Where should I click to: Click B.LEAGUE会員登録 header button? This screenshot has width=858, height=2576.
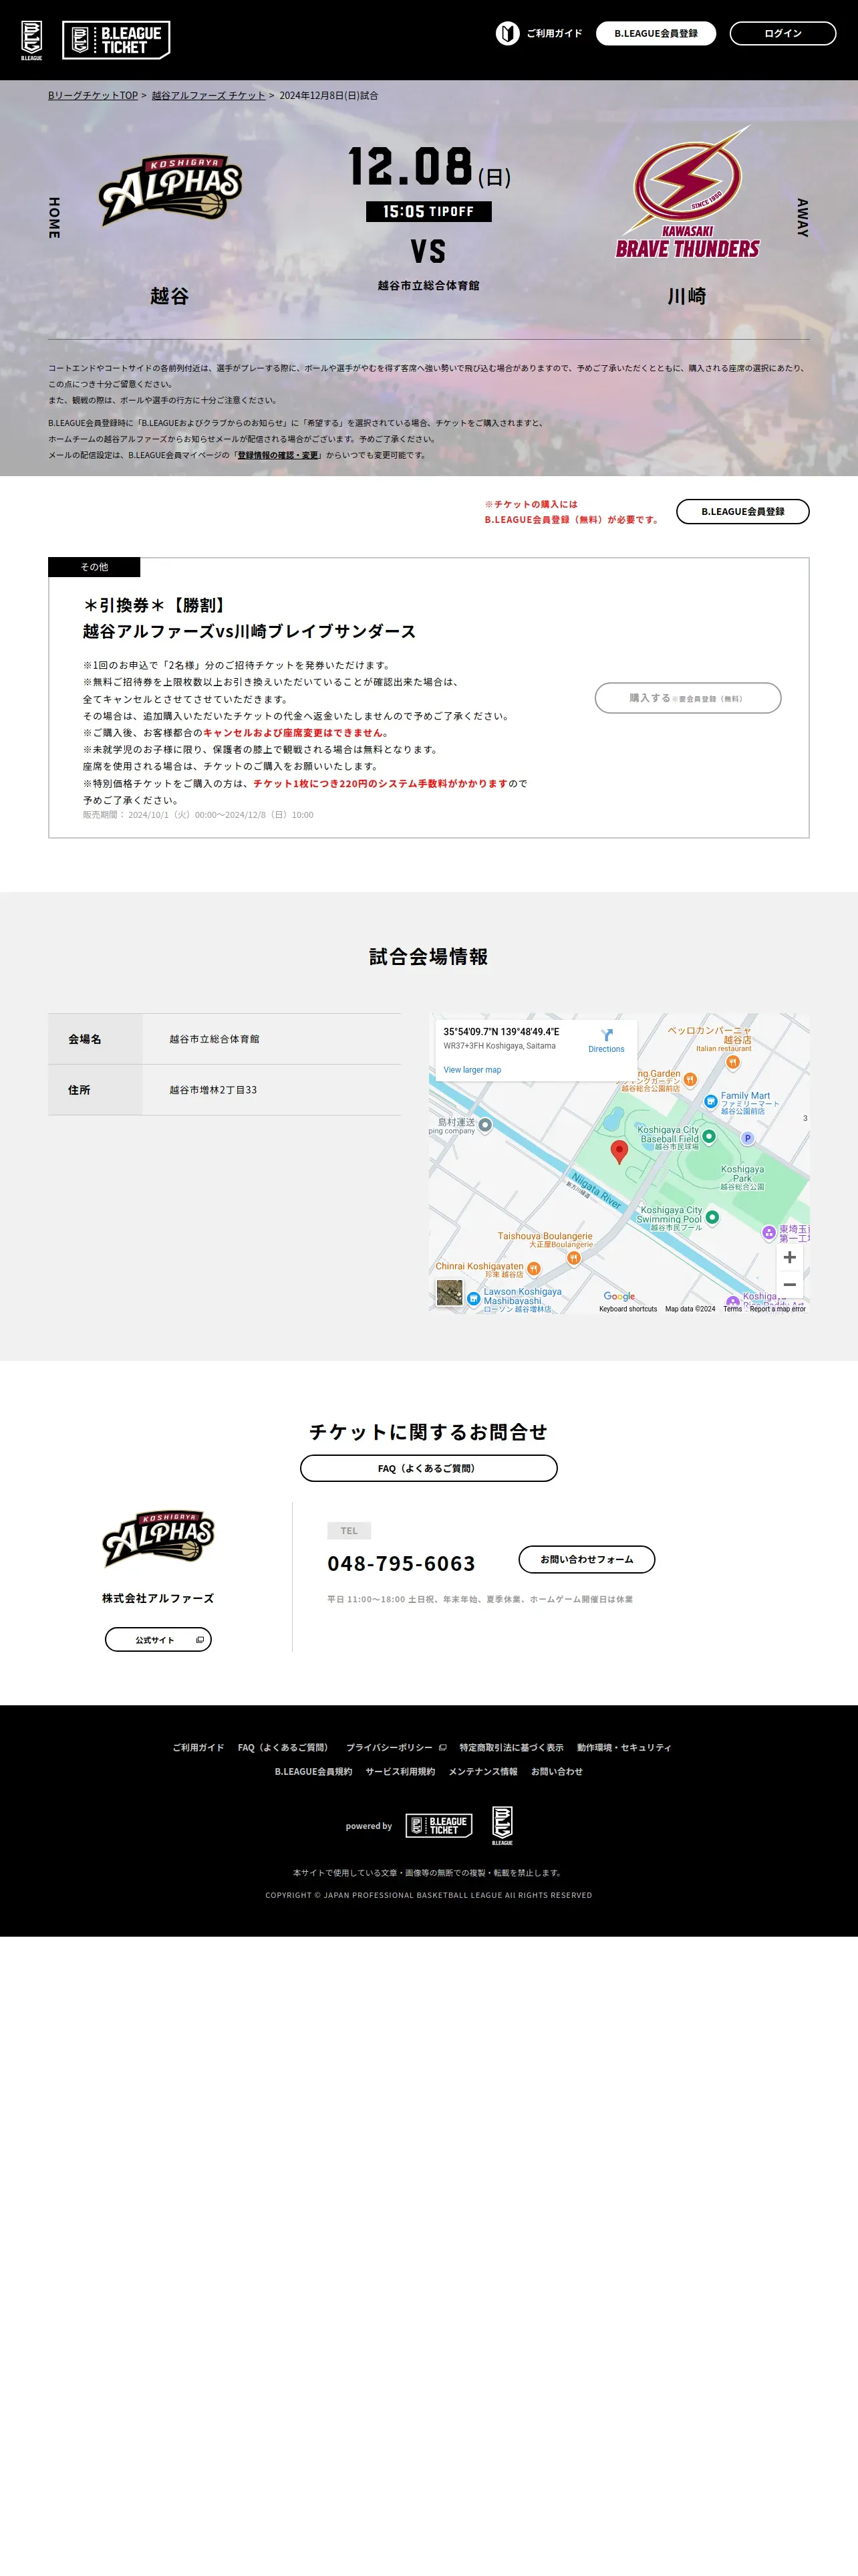656,33
